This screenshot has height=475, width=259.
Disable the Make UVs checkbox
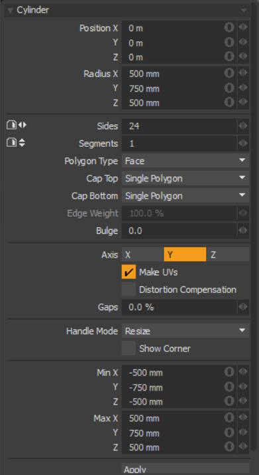point(129,272)
